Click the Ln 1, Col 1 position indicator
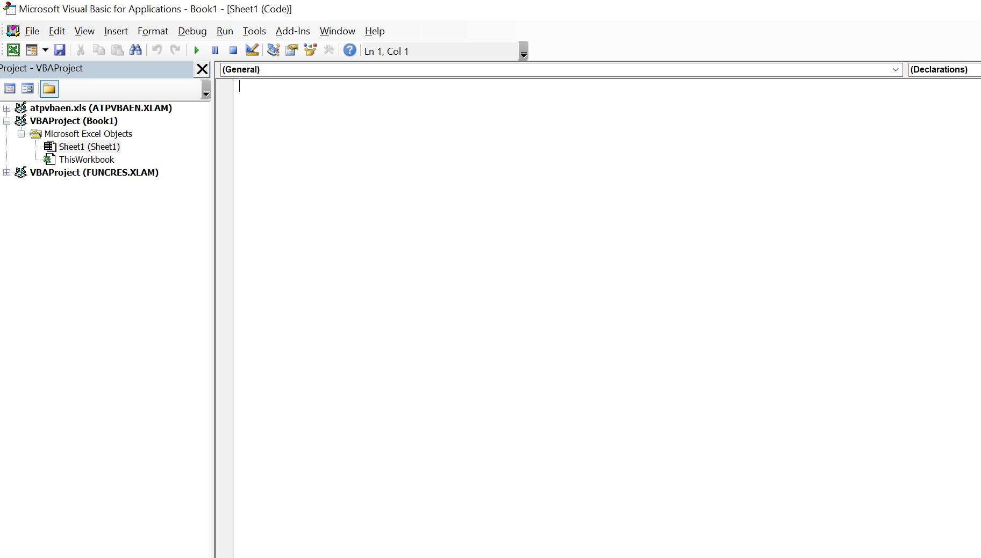Viewport: 981px width, 558px height. coord(386,51)
